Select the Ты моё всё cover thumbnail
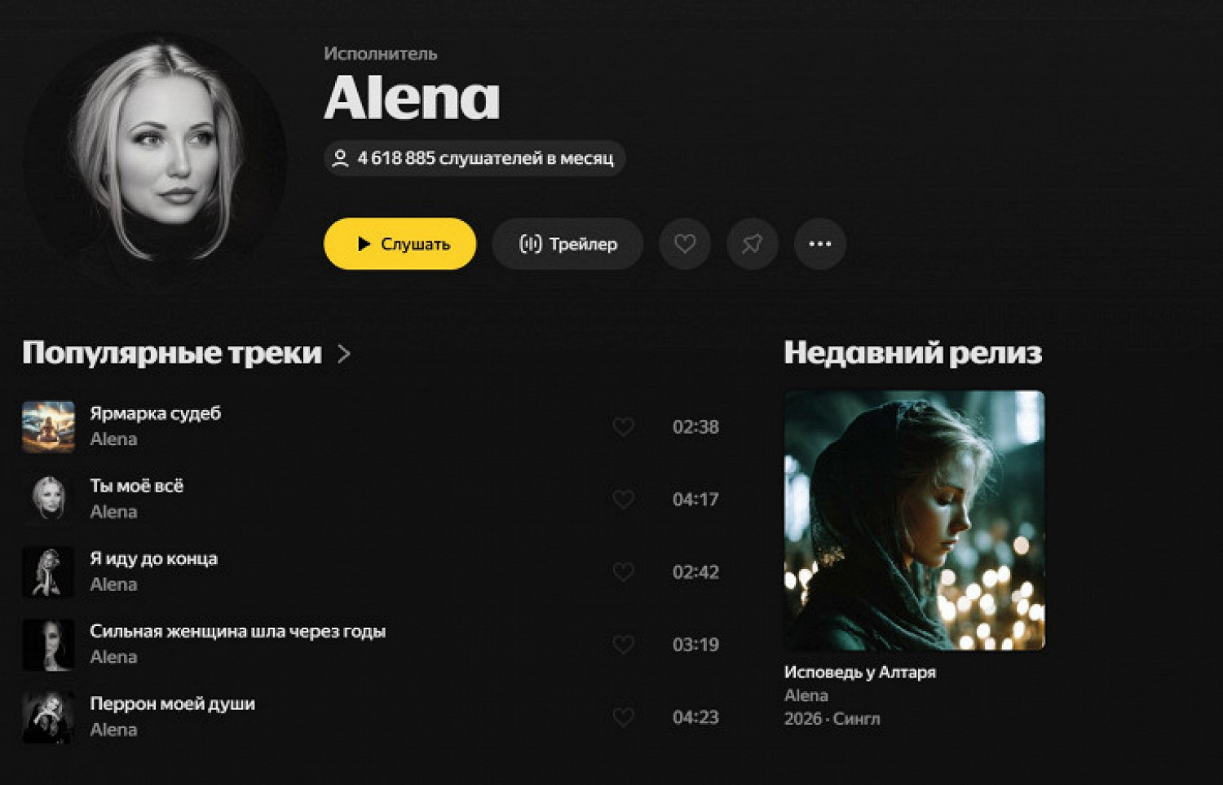 click(x=48, y=499)
